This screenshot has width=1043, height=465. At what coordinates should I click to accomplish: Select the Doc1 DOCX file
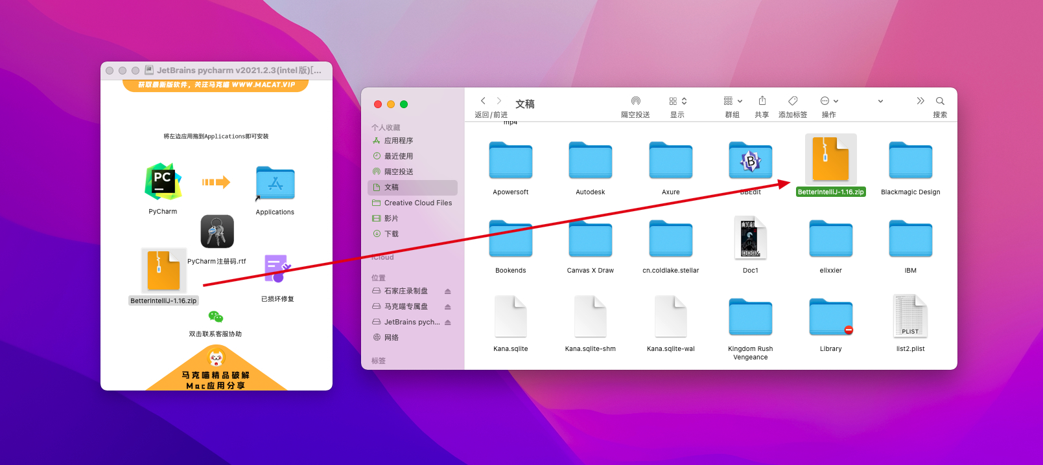pyautogui.click(x=751, y=238)
